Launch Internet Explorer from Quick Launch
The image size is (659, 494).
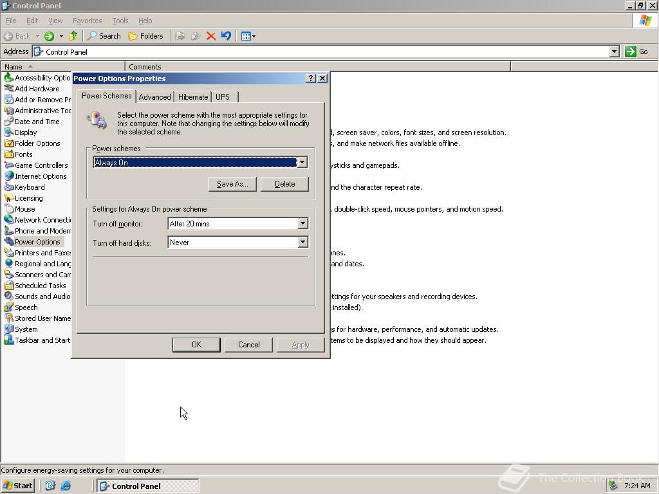[x=66, y=486]
